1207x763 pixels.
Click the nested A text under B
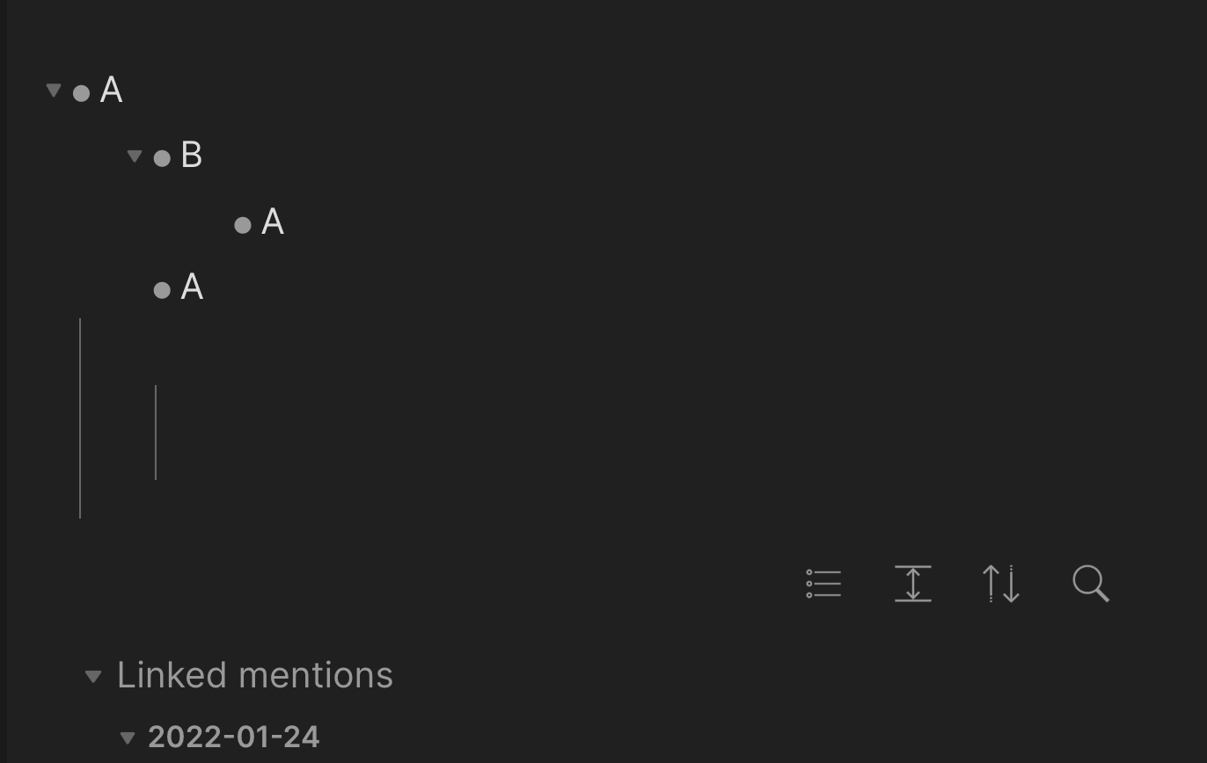274,222
